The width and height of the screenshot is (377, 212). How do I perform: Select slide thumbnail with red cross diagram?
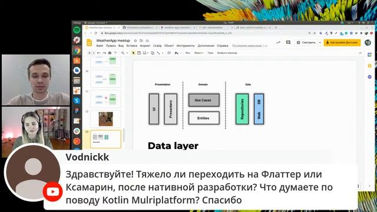tap(106, 99)
